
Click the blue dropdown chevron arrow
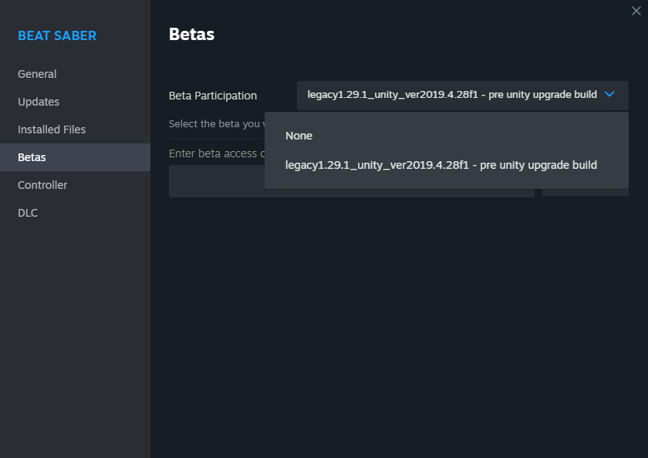pos(609,94)
